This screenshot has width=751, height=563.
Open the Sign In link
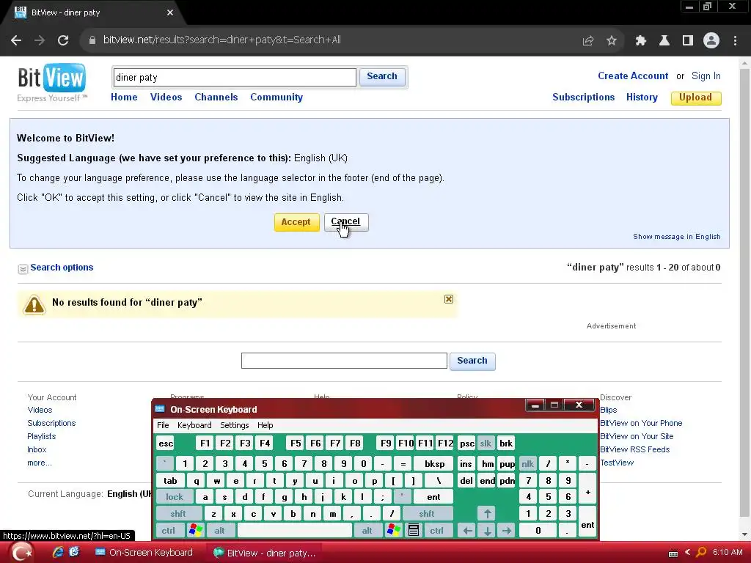(x=706, y=76)
